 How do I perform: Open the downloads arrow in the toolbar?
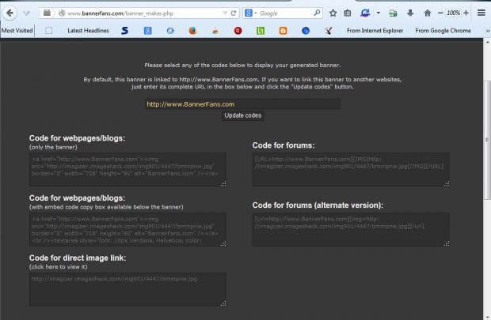[410, 13]
